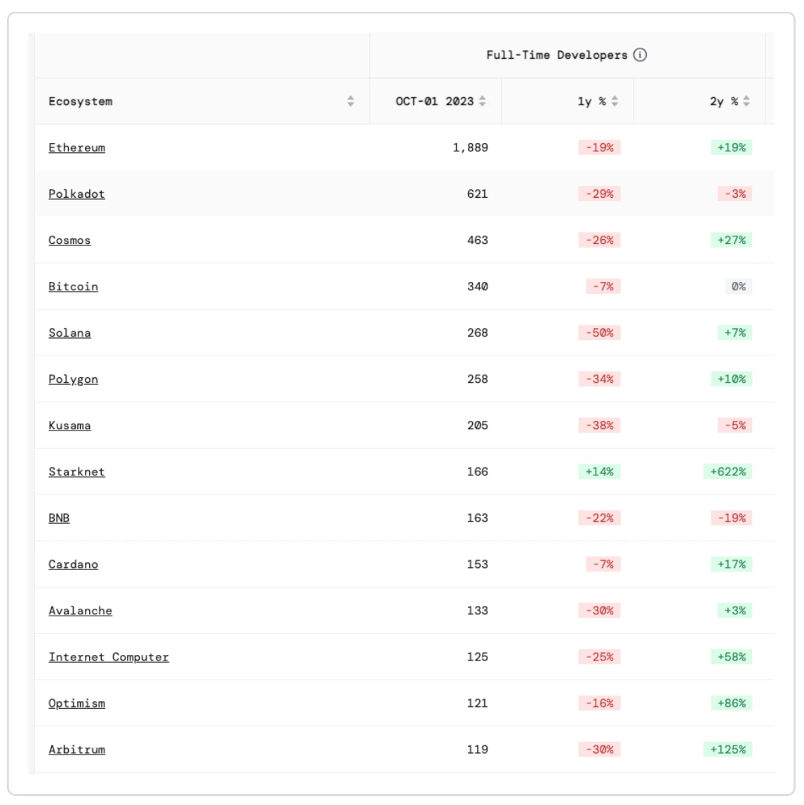
Task: Open the Internet Computer link
Action: point(109,656)
